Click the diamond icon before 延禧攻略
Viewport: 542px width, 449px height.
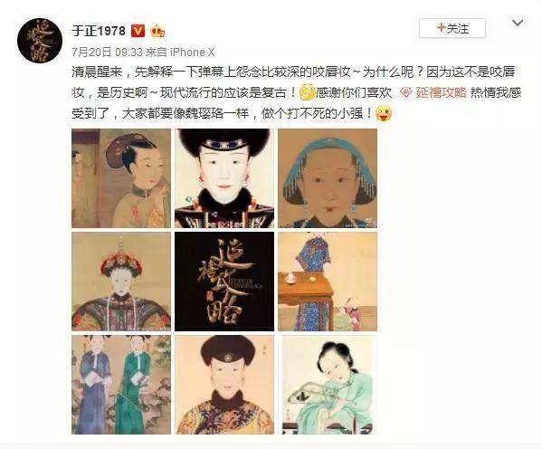tap(405, 92)
